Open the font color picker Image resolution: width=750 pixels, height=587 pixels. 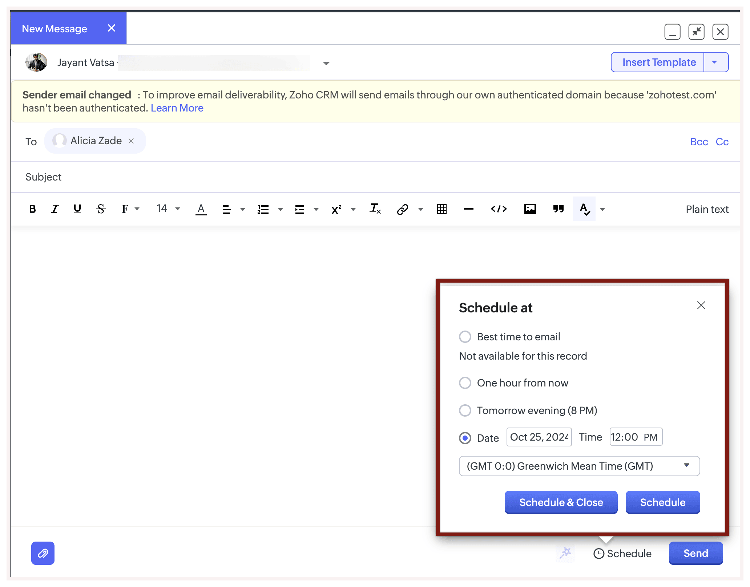tap(201, 209)
